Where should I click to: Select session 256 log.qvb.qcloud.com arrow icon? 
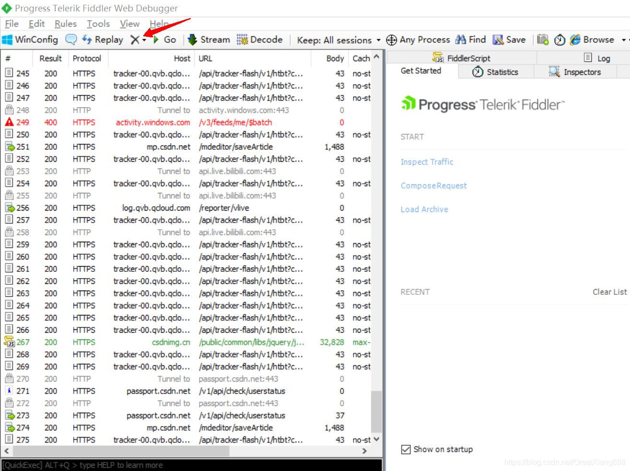[x=10, y=208]
